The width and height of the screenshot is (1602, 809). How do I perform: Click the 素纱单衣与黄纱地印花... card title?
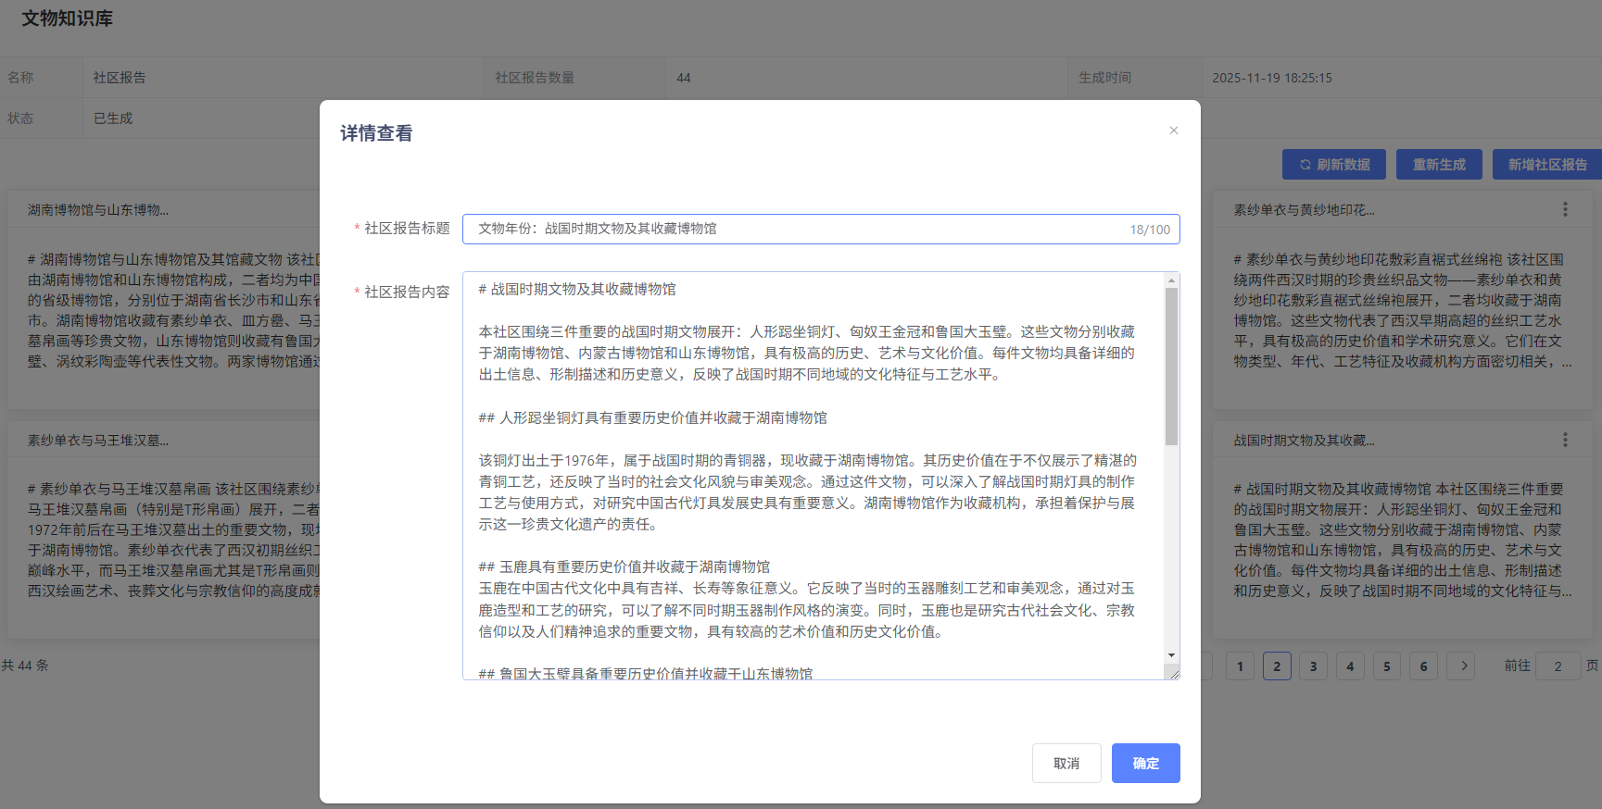(x=1304, y=210)
